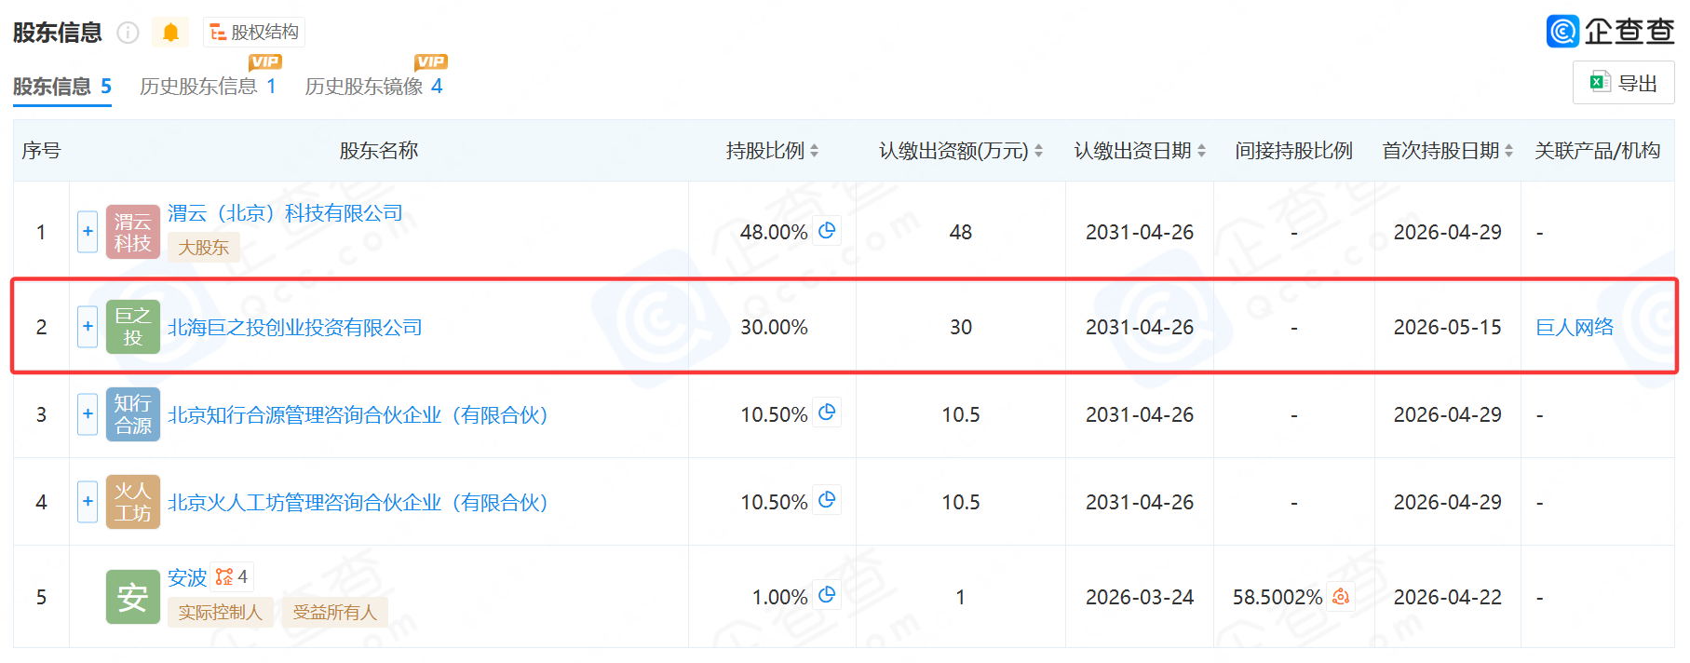Expand shareholder row 渭云（北京）科技有限公司
Screen dimensions: 1690x663
pyautogui.click(x=88, y=231)
